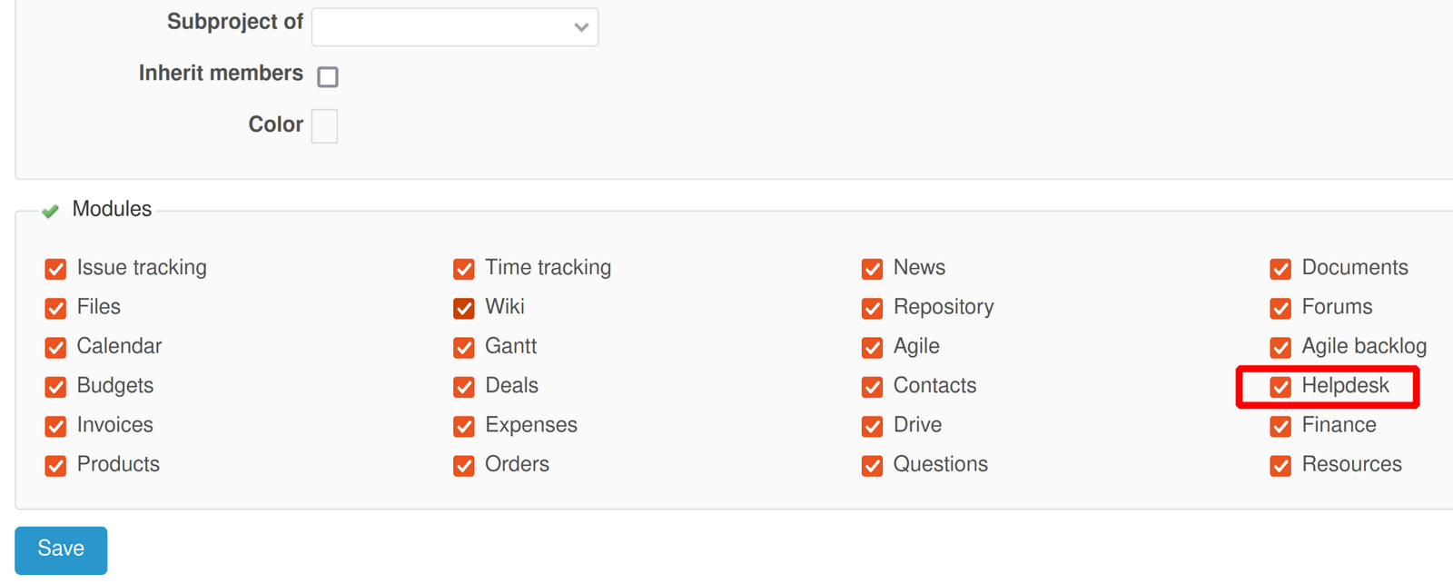1453x584 pixels.
Task: Open the Subproject of dropdown
Action: (x=454, y=27)
